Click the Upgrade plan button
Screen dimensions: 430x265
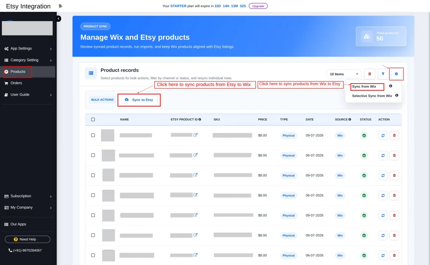258,6
